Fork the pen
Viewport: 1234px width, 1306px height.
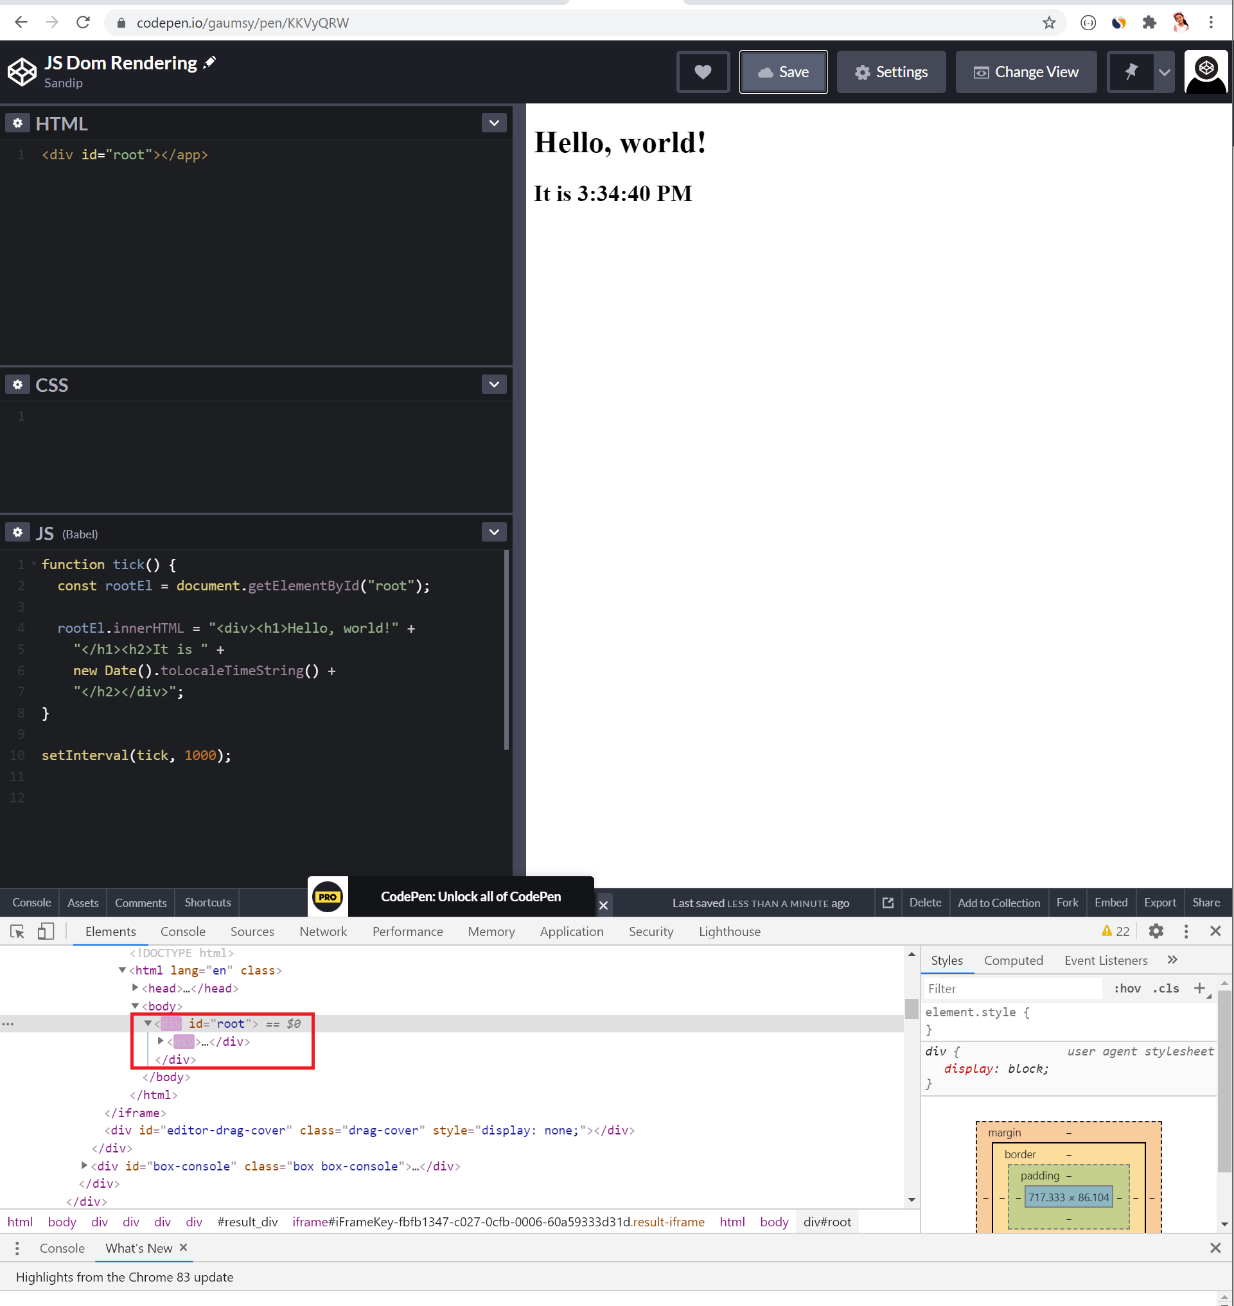click(1067, 903)
